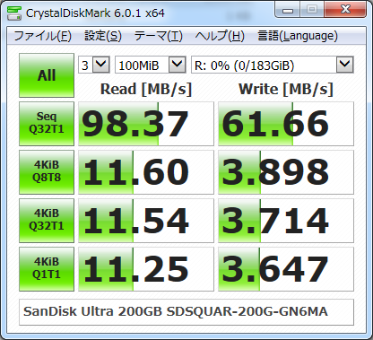The width and height of the screenshot is (373, 340).
Task: Open the ファイル(F) menu
Action: coord(42,36)
